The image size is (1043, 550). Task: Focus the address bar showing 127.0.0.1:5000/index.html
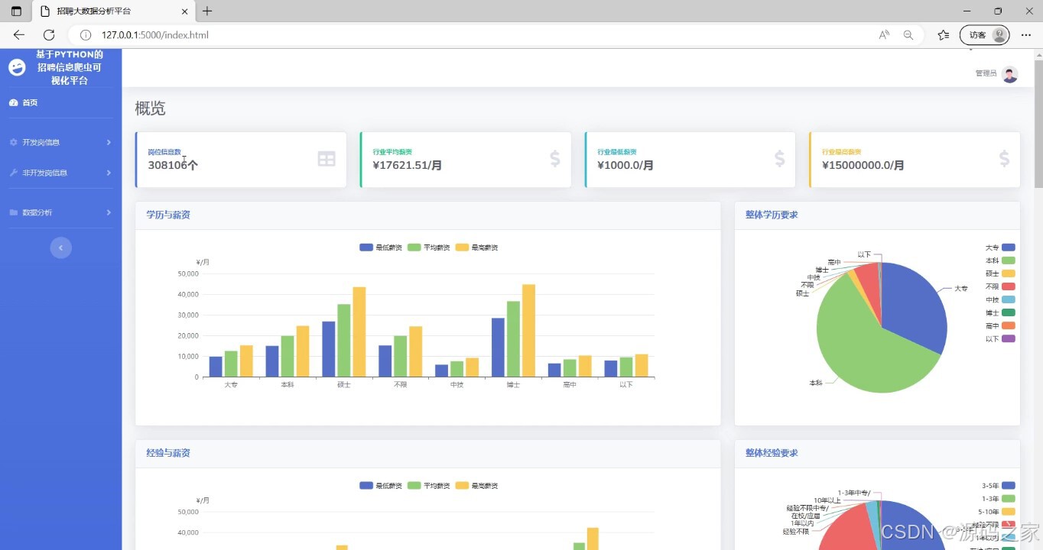tap(474, 35)
